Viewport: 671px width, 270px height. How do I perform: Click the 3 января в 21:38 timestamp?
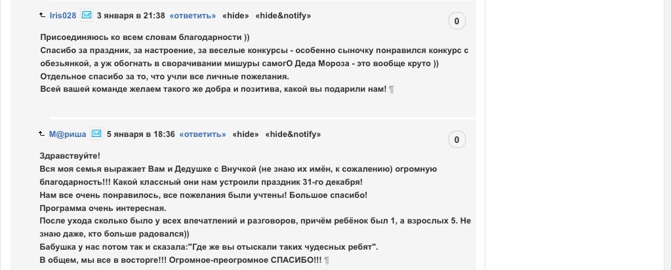(x=131, y=15)
